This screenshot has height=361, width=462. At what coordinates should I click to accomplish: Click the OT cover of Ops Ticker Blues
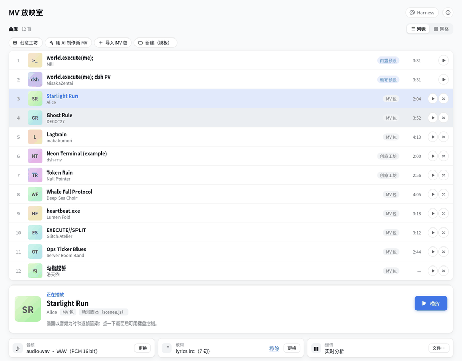pos(35,252)
